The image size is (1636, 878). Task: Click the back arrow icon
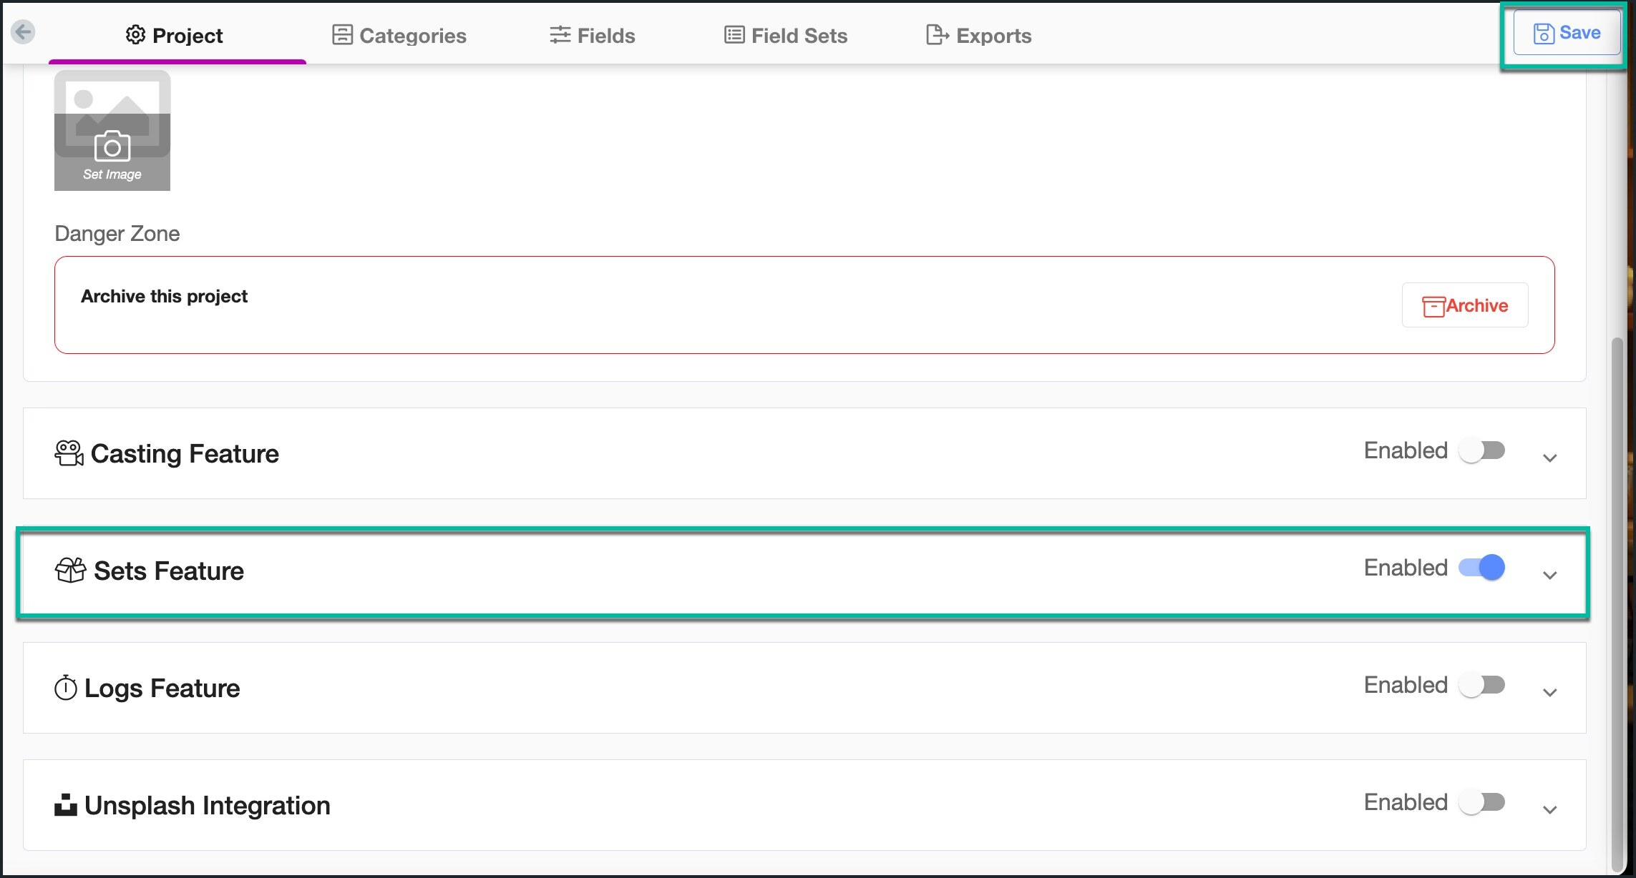[x=23, y=31]
